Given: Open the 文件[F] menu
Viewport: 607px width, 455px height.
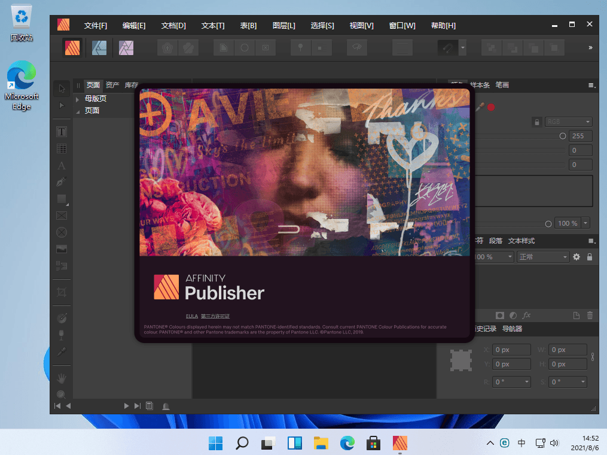Looking at the screenshot, I should [96, 26].
